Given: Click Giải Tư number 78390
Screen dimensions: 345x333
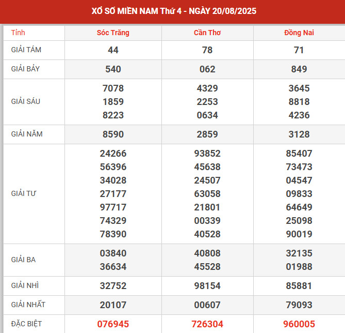Looking at the screenshot, I should pyautogui.click(x=113, y=234).
